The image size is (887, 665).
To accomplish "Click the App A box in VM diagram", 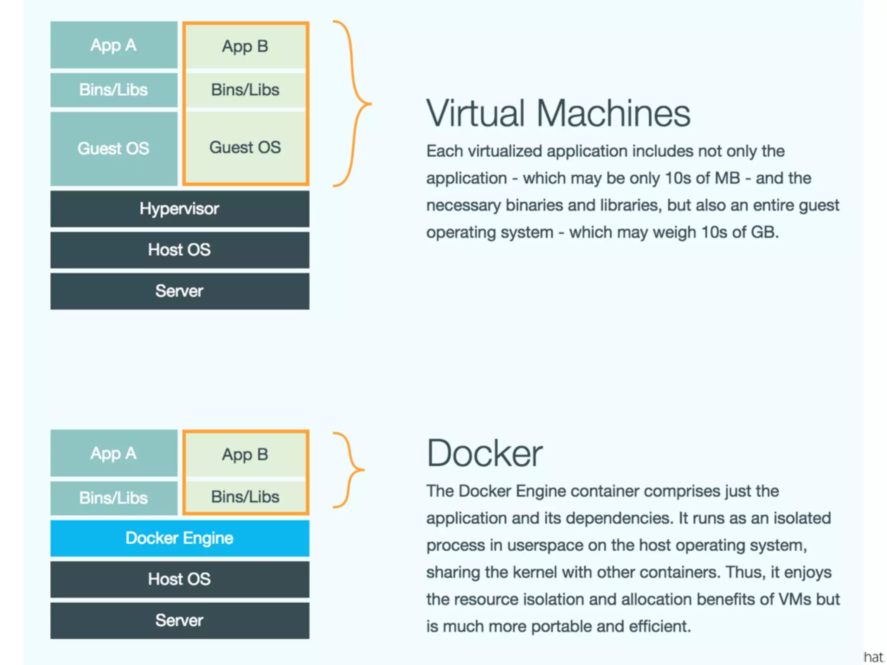I will pos(113,45).
